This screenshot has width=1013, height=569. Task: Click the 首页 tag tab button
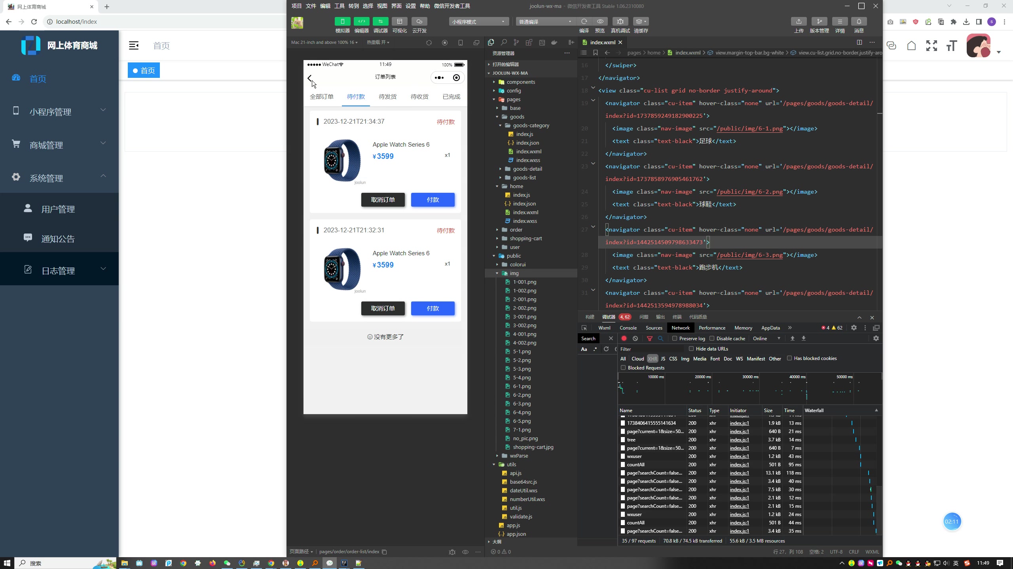pos(144,70)
